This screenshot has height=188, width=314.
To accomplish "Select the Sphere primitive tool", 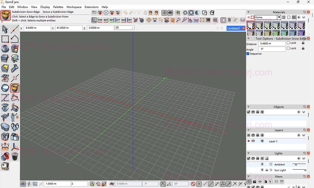I will tap(5, 49).
